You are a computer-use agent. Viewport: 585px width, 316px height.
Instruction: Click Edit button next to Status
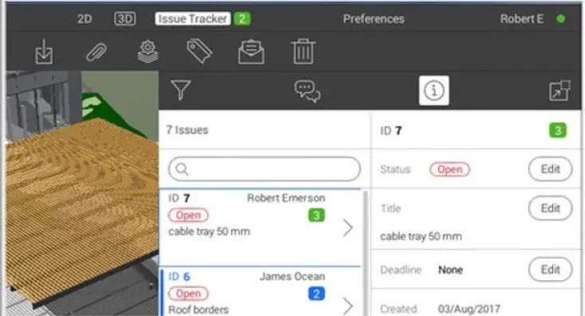(x=550, y=170)
